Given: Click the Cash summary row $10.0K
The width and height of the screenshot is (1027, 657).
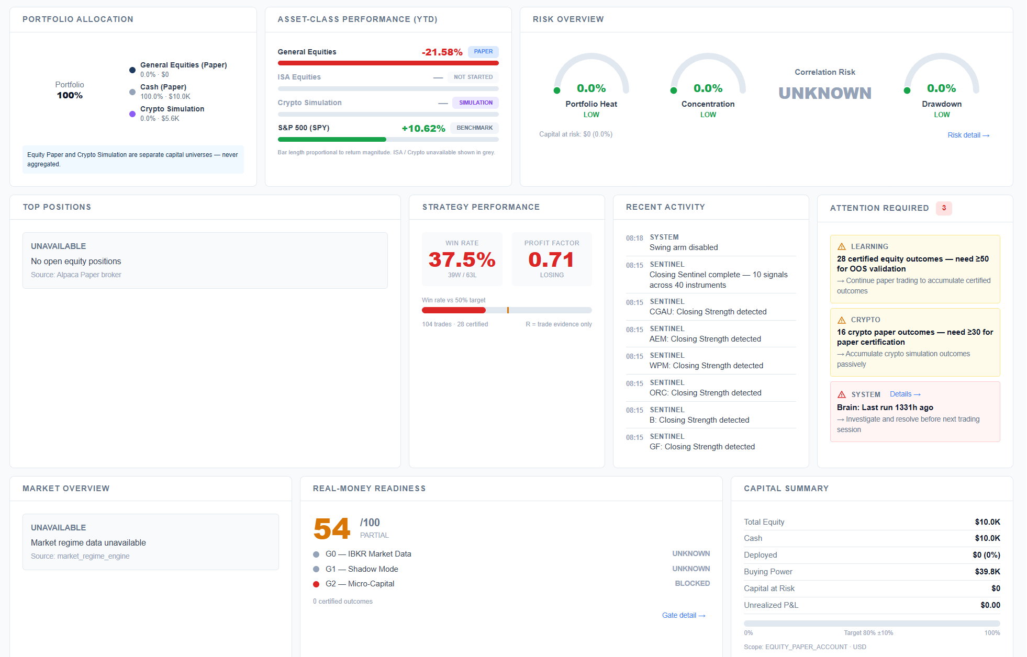Looking at the screenshot, I should point(872,538).
